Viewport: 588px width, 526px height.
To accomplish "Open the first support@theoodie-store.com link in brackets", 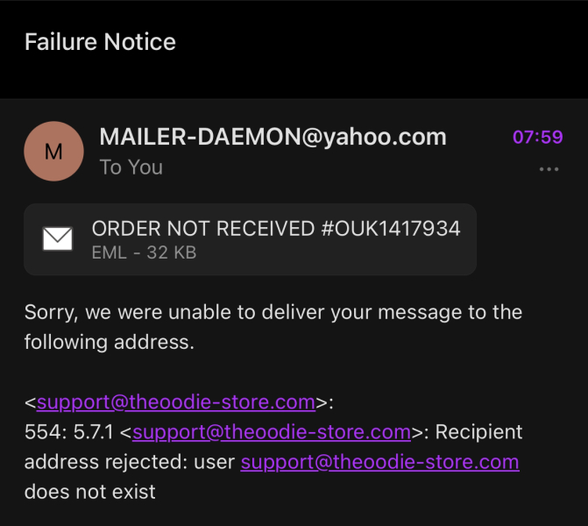I will click(175, 402).
